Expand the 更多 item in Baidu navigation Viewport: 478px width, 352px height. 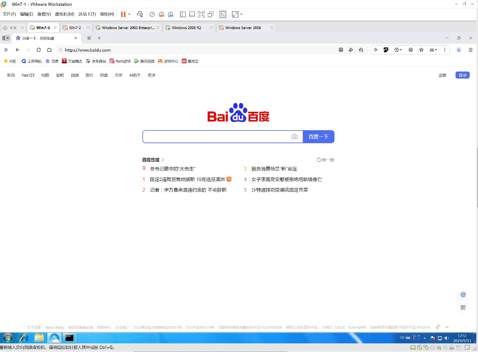click(x=152, y=75)
